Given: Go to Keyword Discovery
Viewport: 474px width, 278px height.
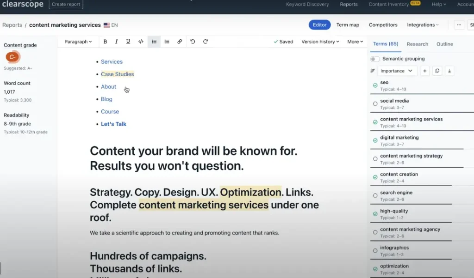Looking at the screenshot, I should pos(307,4).
